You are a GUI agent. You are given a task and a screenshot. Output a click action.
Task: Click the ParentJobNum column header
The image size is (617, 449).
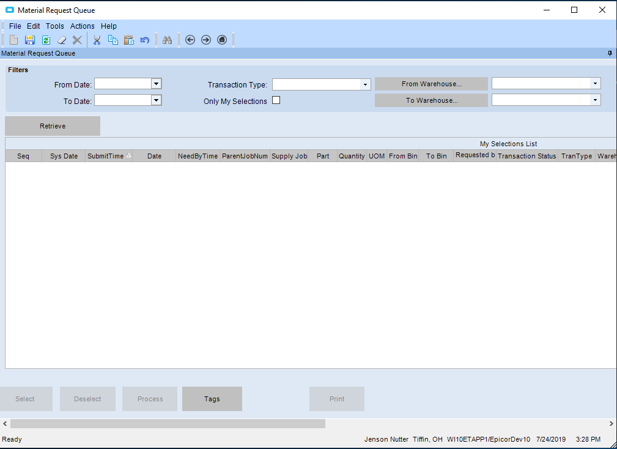(x=245, y=156)
